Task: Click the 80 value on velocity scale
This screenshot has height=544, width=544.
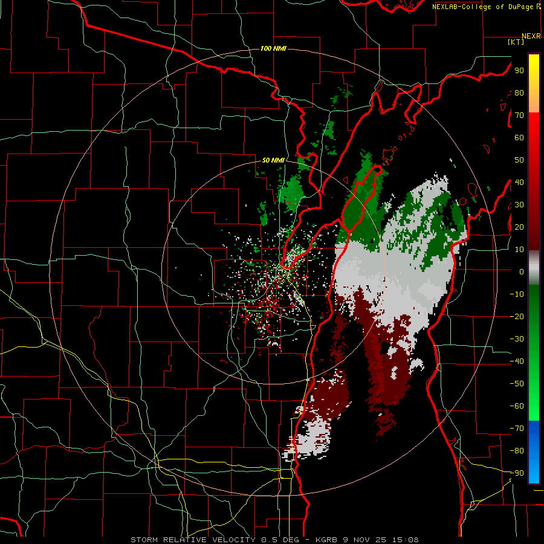Action: (519, 92)
